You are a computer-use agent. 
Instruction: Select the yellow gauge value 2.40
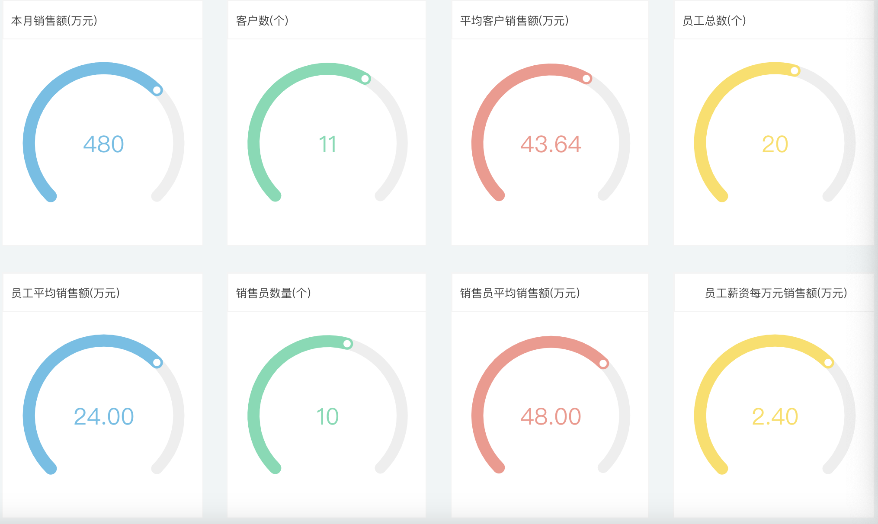(775, 417)
